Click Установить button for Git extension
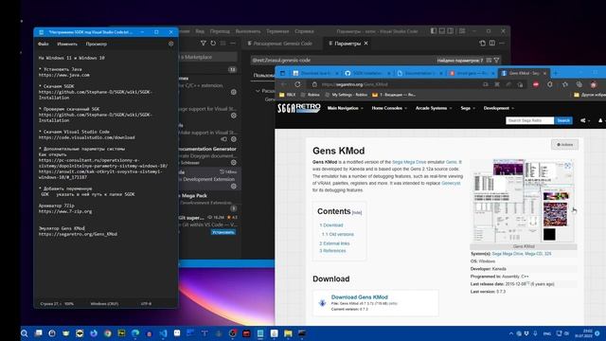The height and width of the screenshot is (341, 606). coord(223,232)
